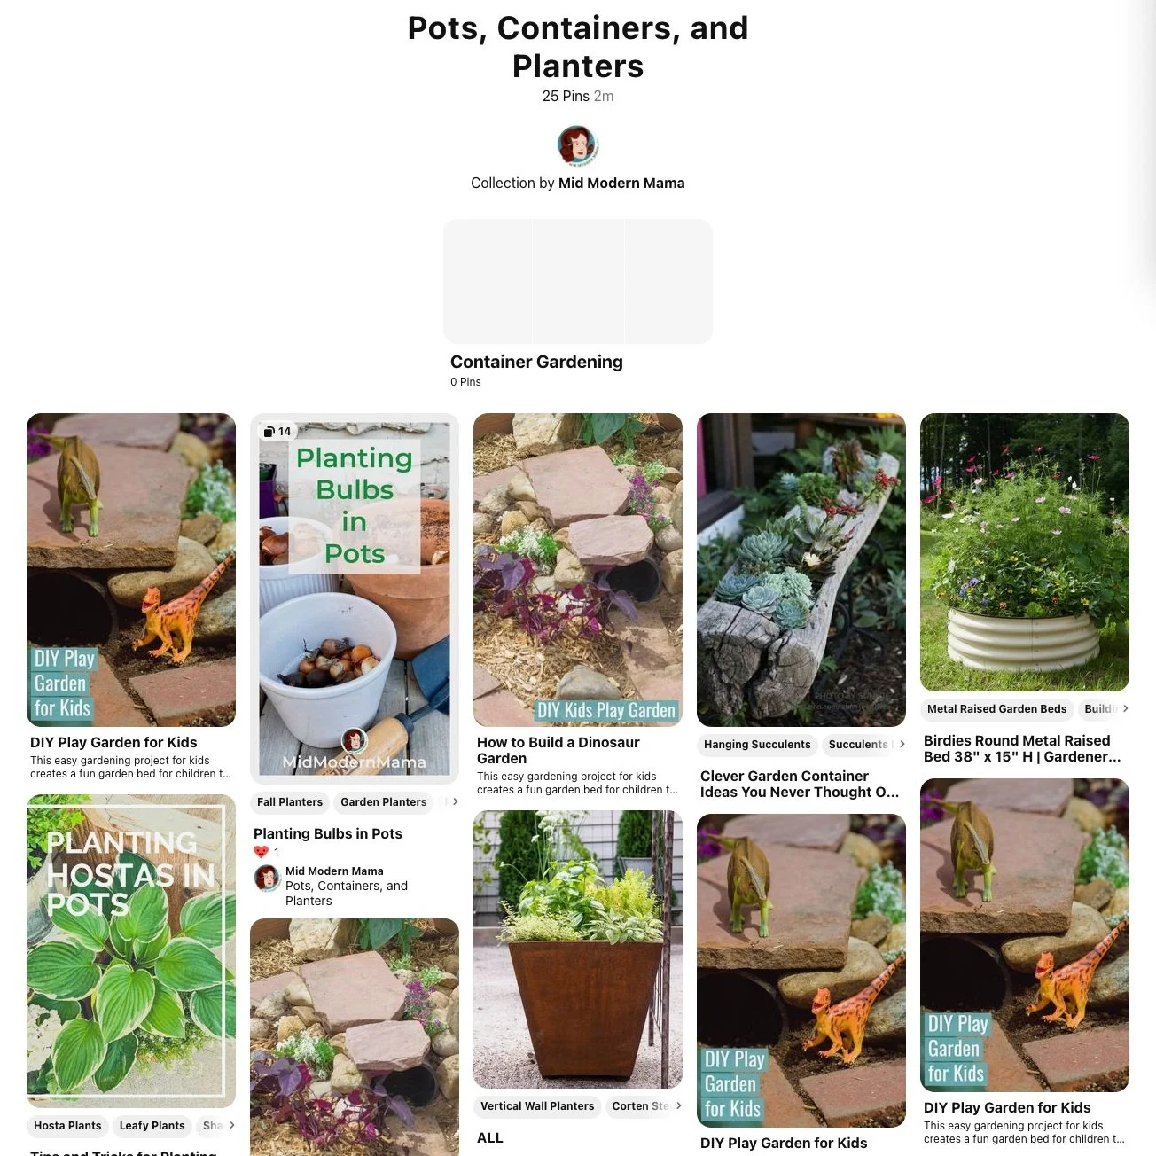Screen dimensions: 1156x1156
Task: Open Mid Modern Mama collection author link
Action: pos(621,183)
